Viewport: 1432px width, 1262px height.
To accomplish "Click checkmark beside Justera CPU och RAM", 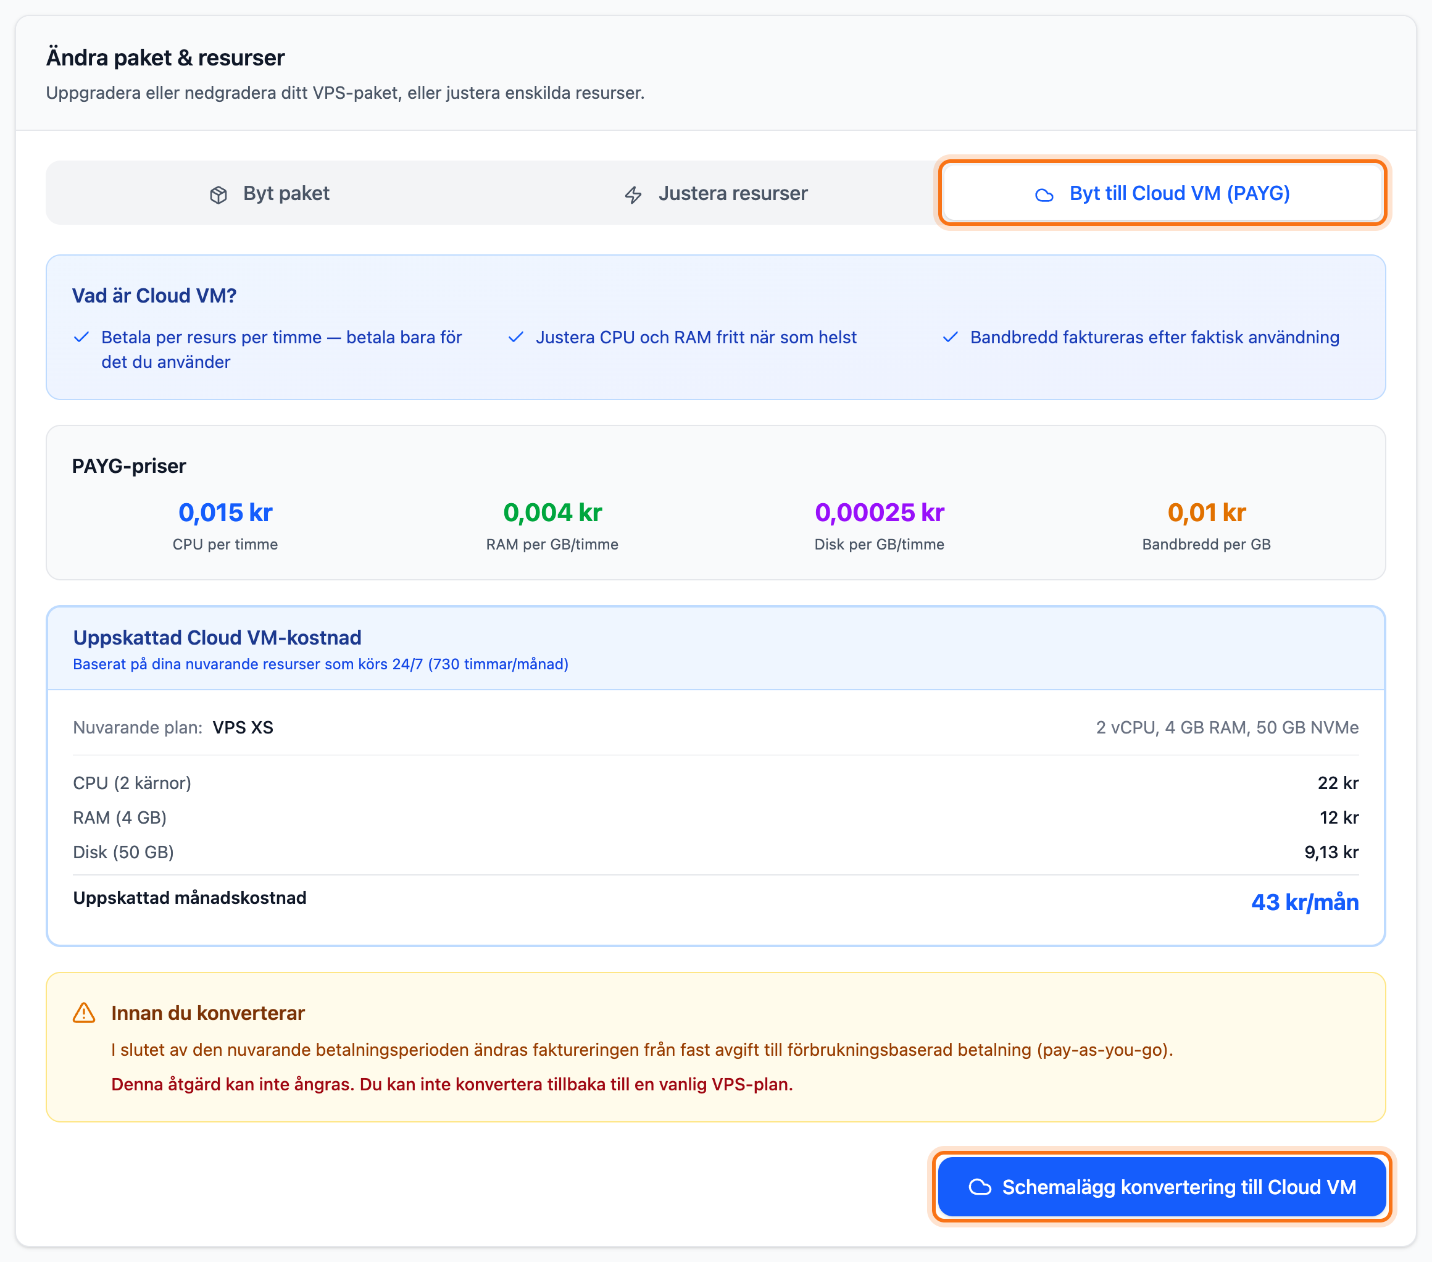I will [x=515, y=337].
